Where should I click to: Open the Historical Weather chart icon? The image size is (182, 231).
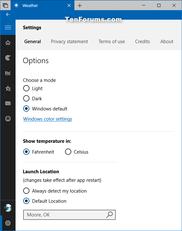tap(8, 73)
